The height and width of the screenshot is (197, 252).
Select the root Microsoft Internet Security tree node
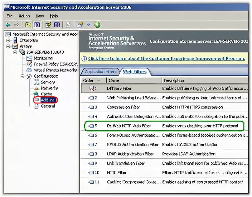pyautogui.click(x=45, y=34)
